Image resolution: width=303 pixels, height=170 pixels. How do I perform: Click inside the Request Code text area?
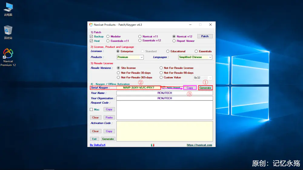tap(165, 110)
